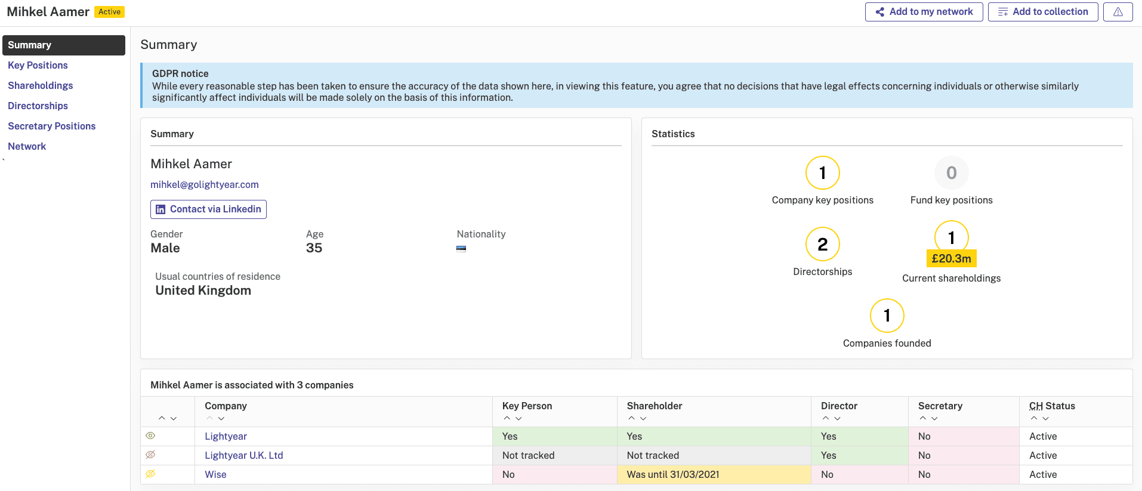Sort Shareholder column descending

643,418
